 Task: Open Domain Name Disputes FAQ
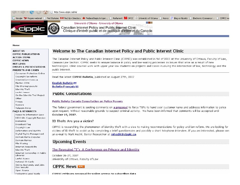coord(28,137)
